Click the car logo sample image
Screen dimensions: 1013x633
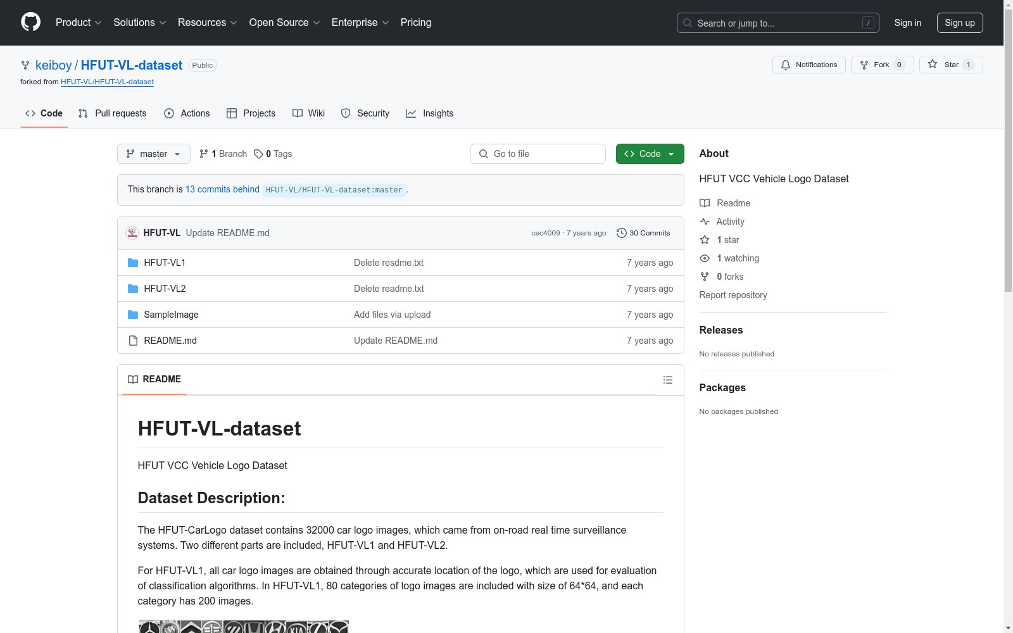pyautogui.click(x=243, y=627)
